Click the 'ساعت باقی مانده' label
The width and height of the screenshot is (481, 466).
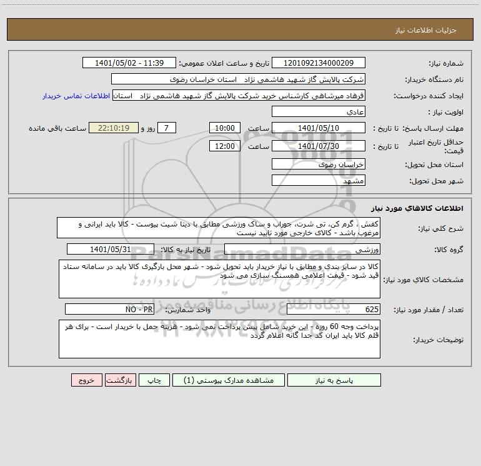click(x=57, y=128)
